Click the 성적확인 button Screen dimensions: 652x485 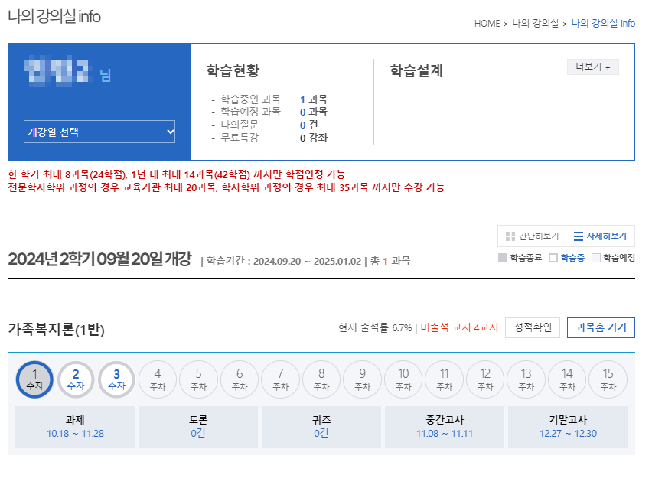click(533, 327)
